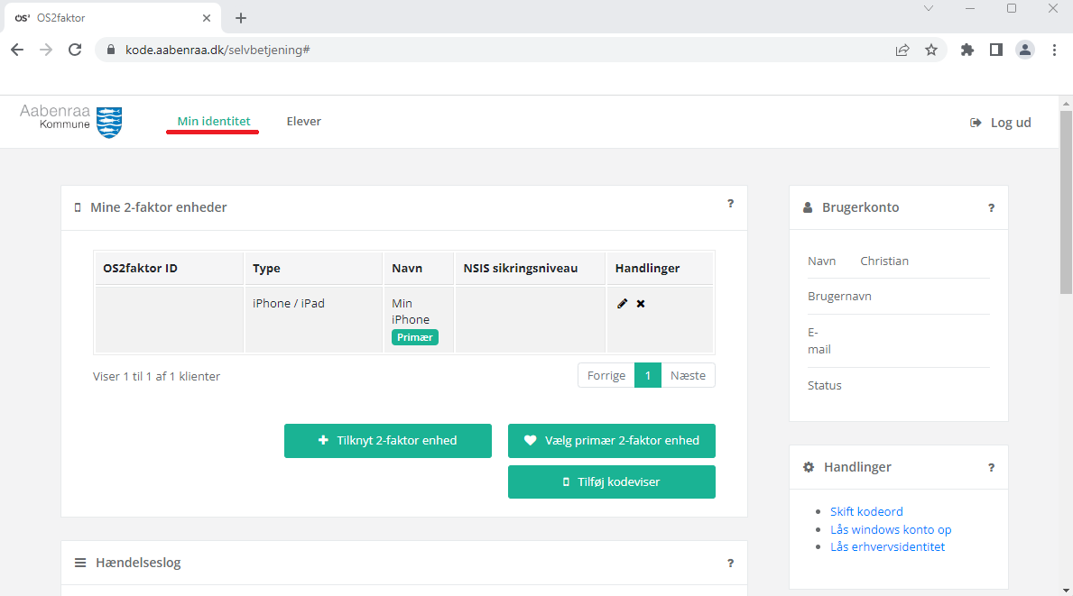The width and height of the screenshot is (1073, 596).
Task: Open help for Mine 2-faktor enheder panel
Action: point(730,204)
